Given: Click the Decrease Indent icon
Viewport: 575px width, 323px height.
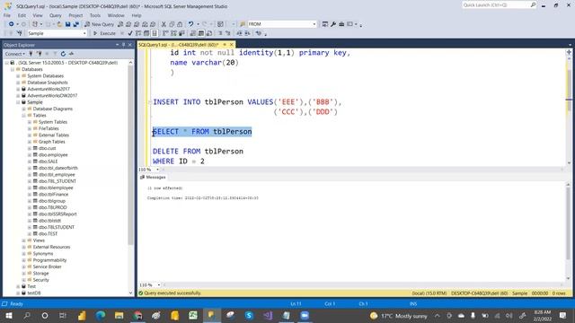Looking at the screenshot, I should click(239, 33).
